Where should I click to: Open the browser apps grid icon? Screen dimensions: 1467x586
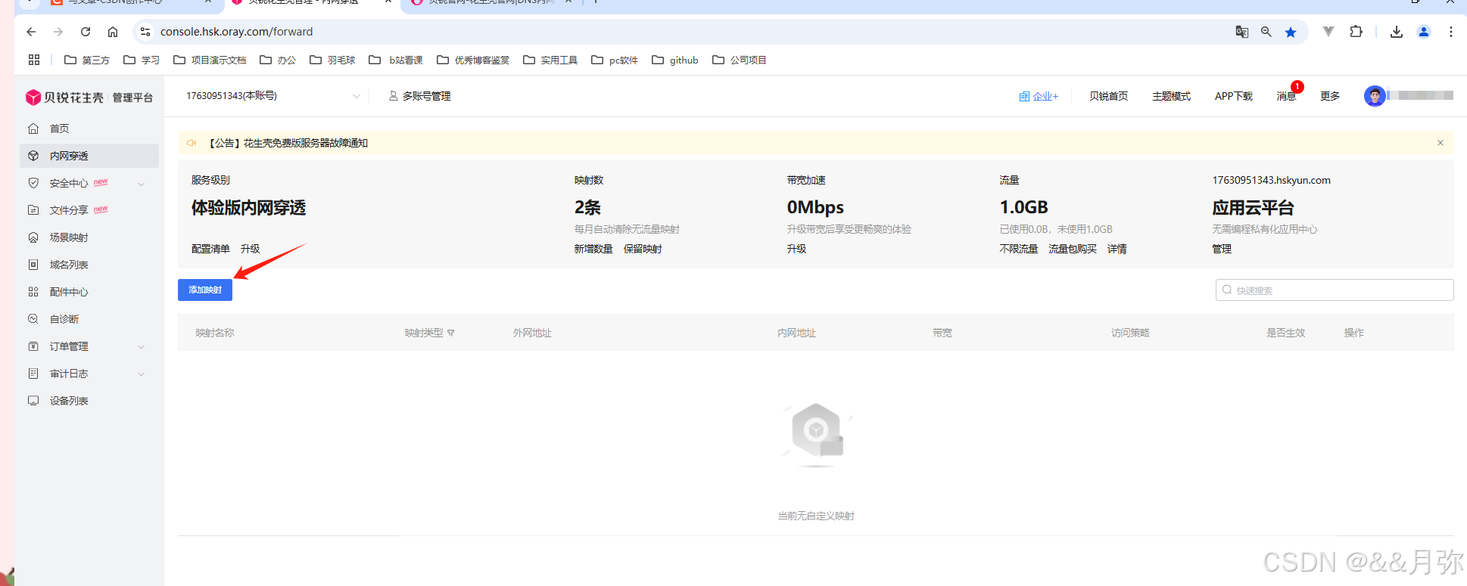[34, 60]
